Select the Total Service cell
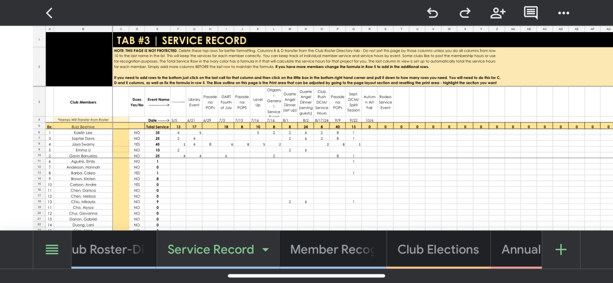Viewport: 613px width, 283px height. (157, 127)
